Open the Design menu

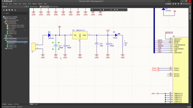pyautogui.click(x=25, y=4)
